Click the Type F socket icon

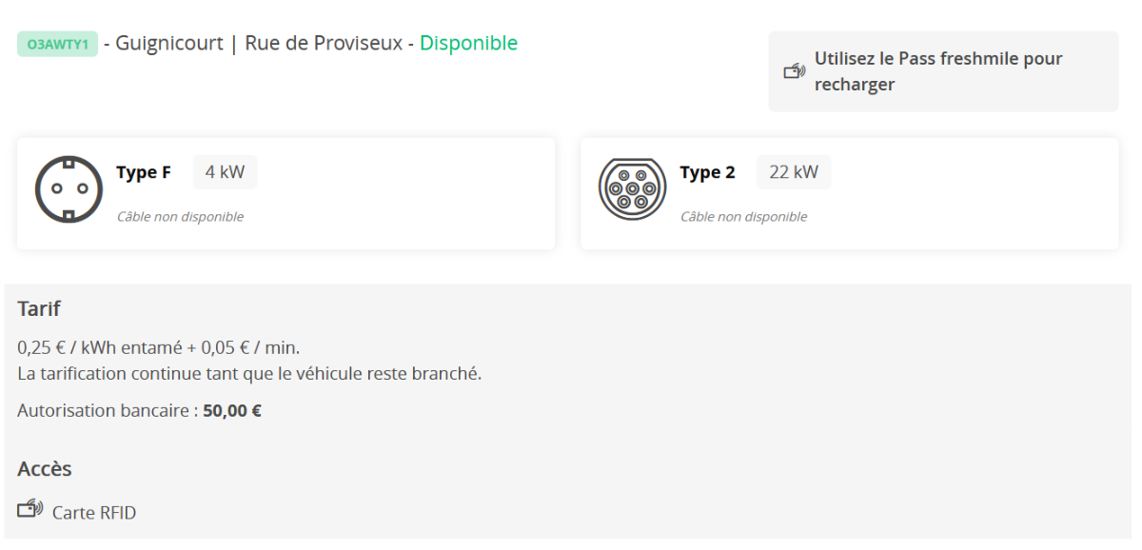point(69,189)
